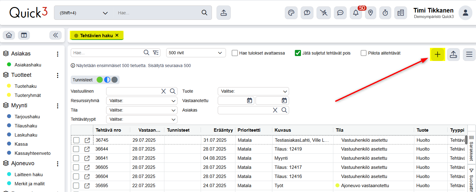Image resolution: width=476 pixels, height=192 pixels.
Task: Click the gray Tunnisteet color dot
Action: (x=114, y=80)
